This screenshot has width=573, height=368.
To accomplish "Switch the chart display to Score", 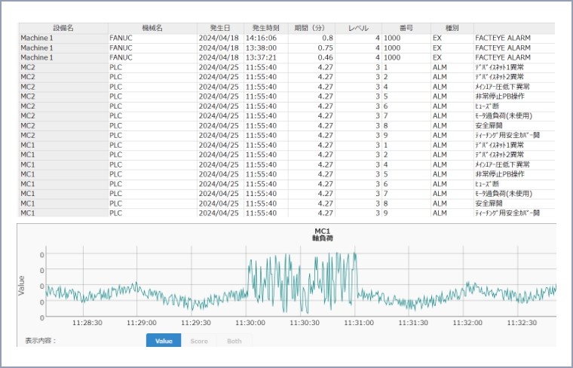I will click(x=198, y=341).
